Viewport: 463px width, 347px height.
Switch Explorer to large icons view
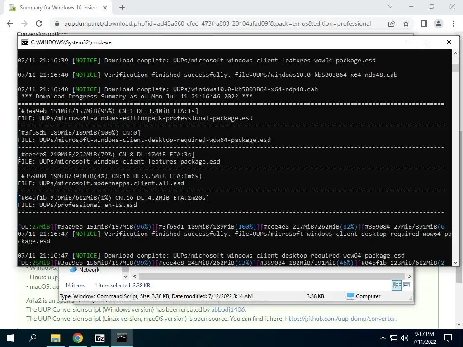pyautogui.click(x=406, y=285)
